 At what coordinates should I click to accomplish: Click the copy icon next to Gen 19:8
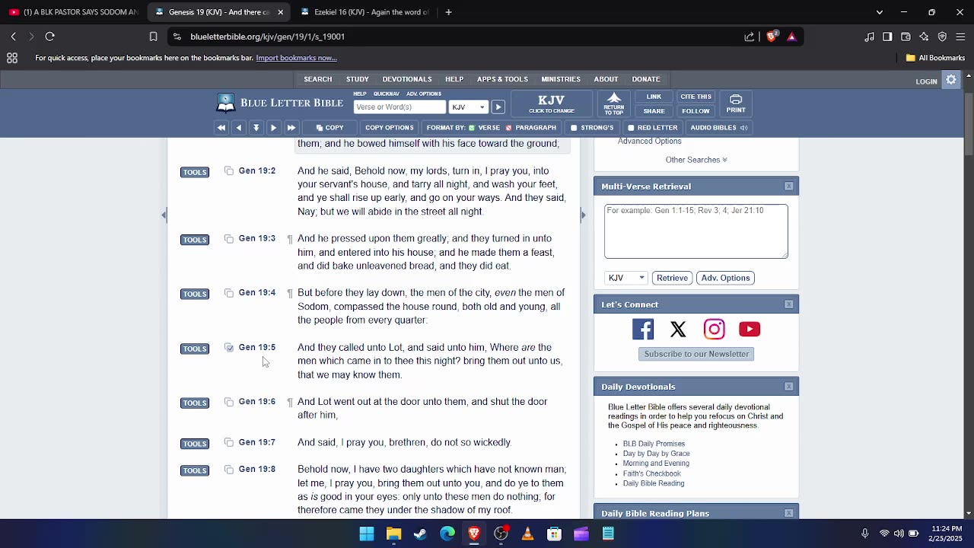click(229, 470)
